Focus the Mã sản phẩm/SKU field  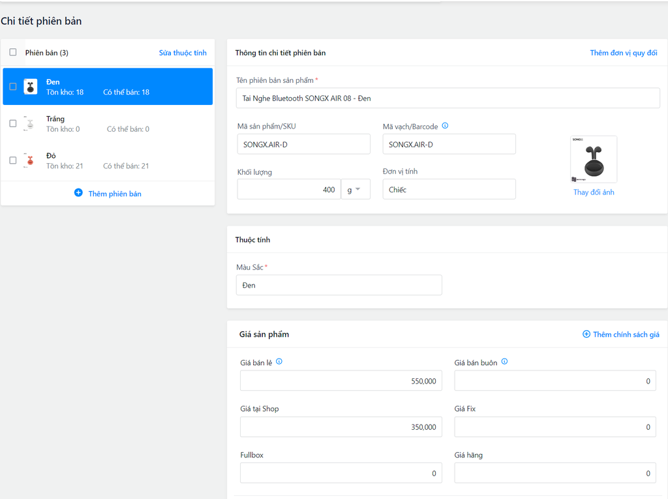[304, 144]
